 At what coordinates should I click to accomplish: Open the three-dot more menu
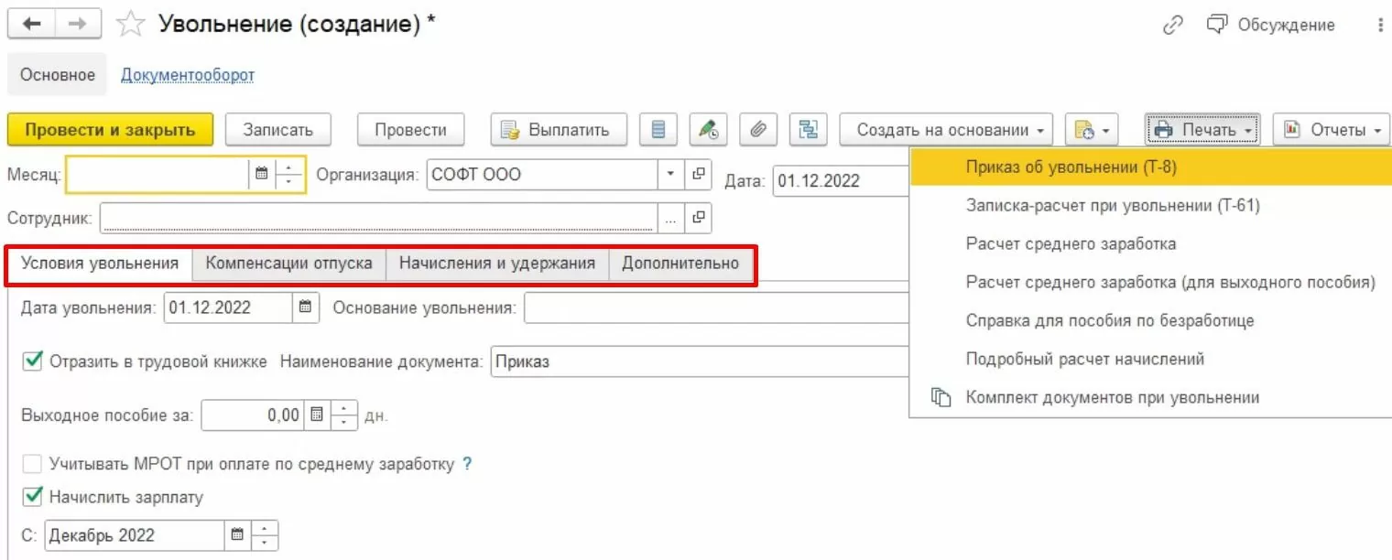1381,26
